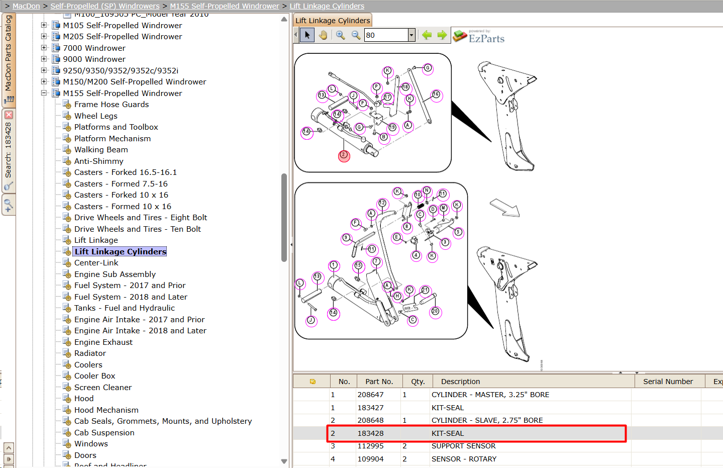The image size is (723, 468).
Task: Click the zoom percentage input field
Action: 386,35
